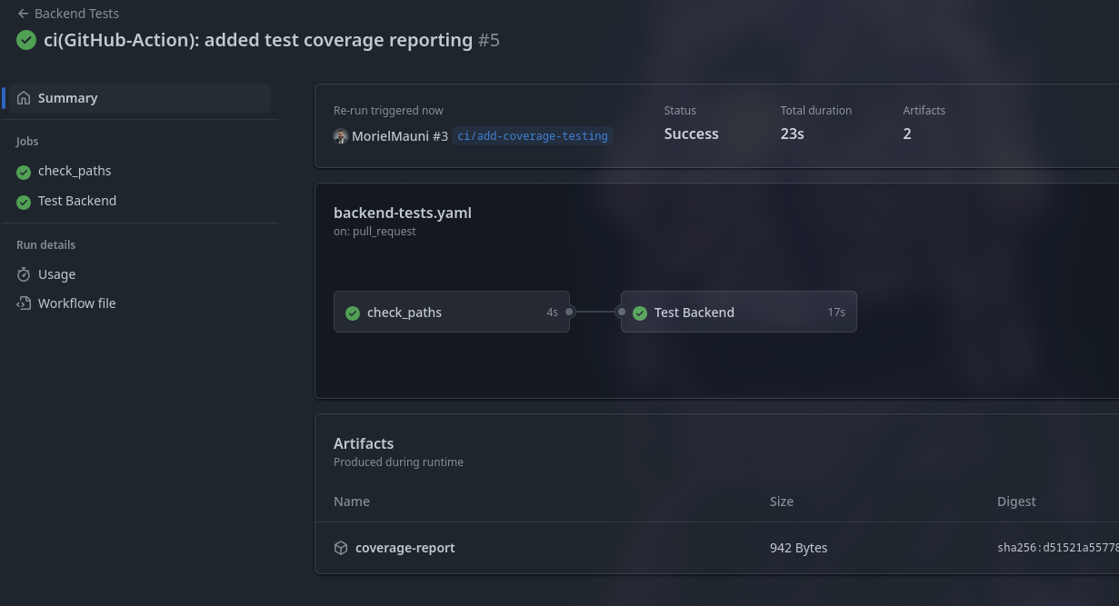
Task: Select the check_paths node in the graph
Action: pos(452,312)
